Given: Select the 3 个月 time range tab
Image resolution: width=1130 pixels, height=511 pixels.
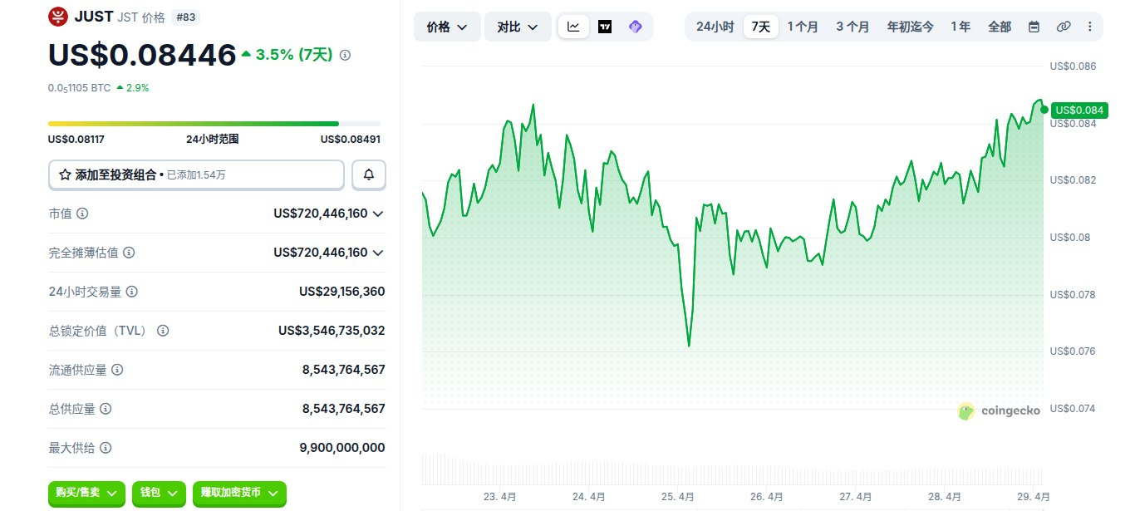Looking at the screenshot, I should pyautogui.click(x=852, y=27).
